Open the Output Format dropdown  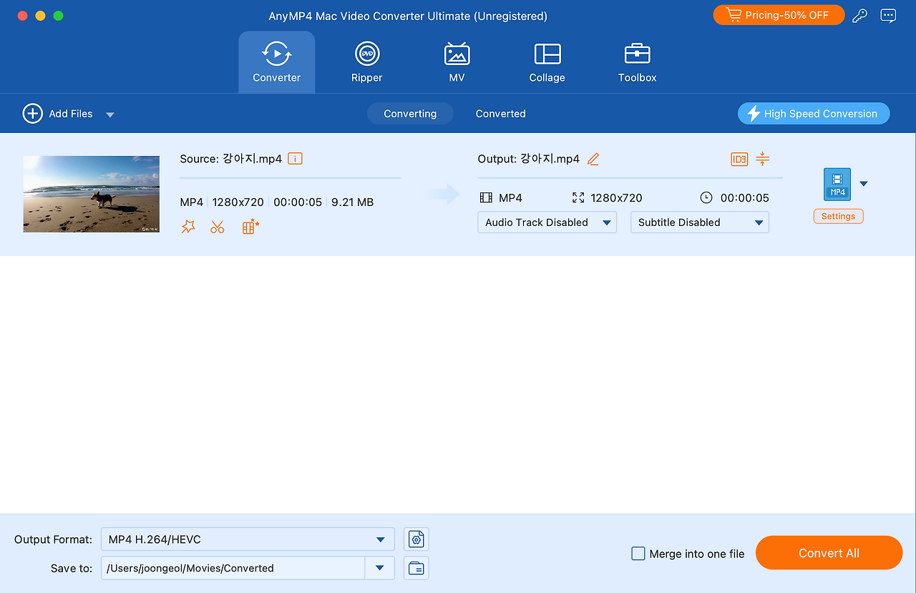pyautogui.click(x=248, y=539)
